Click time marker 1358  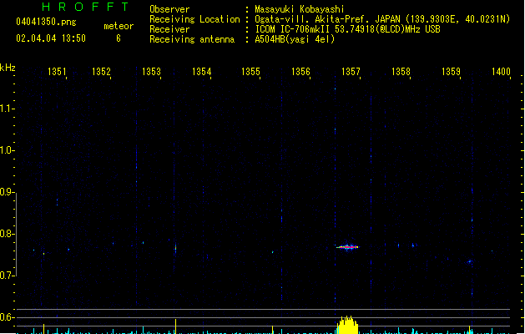[401, 72]
